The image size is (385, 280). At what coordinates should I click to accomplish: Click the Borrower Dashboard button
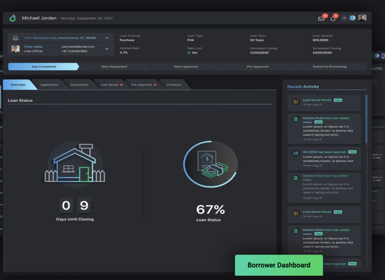click(279, 265)
